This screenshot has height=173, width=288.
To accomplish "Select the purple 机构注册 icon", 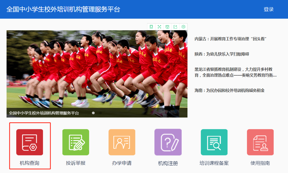I will coord(168,142).
